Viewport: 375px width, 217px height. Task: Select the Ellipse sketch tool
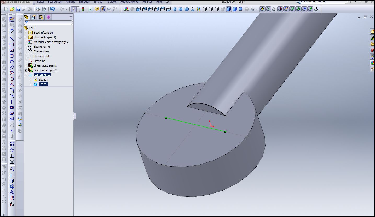coord(12,68)
